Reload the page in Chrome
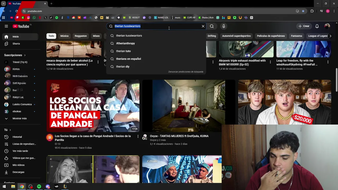This screenshot has height=190, width=338. click(x=17, y=11)
